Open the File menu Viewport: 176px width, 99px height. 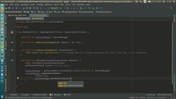coord(7,5)
